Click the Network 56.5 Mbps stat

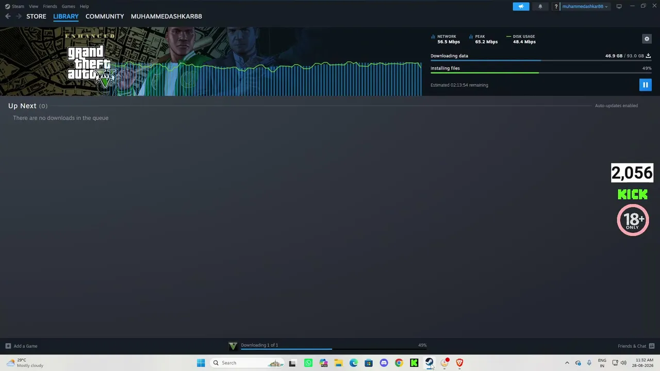point(445,39)
